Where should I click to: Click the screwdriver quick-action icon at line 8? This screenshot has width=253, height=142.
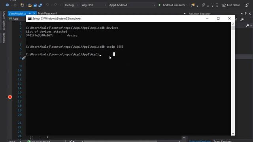pos(24,58)
